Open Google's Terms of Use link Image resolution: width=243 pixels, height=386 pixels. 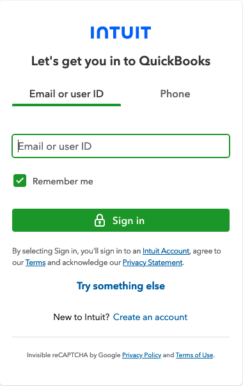tap(194, 355)
